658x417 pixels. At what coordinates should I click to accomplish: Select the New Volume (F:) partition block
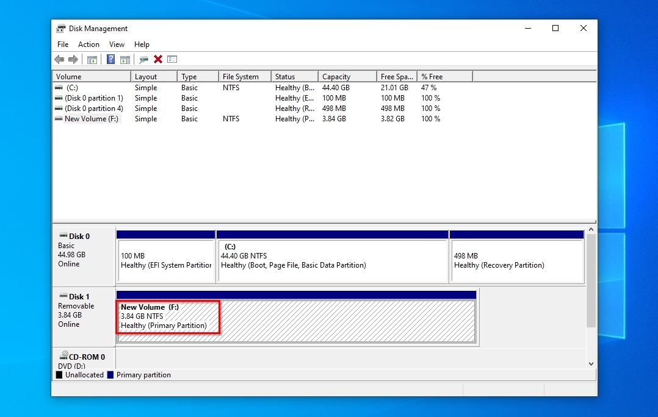point(296,317)
